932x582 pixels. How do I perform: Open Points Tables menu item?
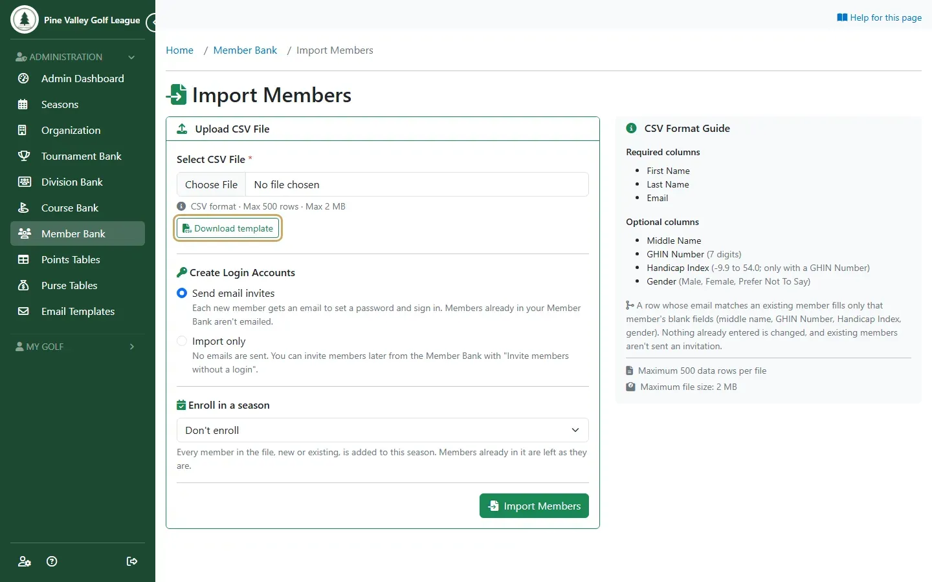(x=78, y=259)
